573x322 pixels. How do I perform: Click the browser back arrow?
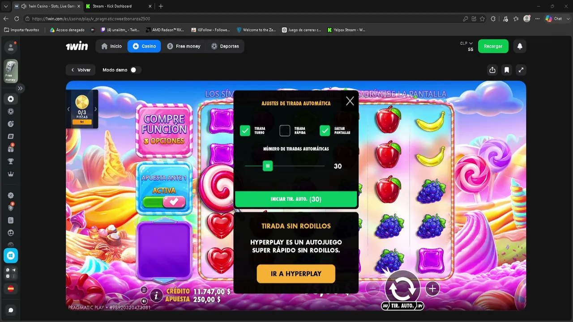coord(6,19)
